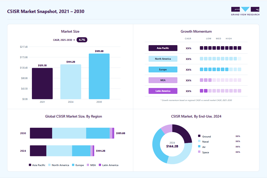Click the growth momentum footnote text

196,100
